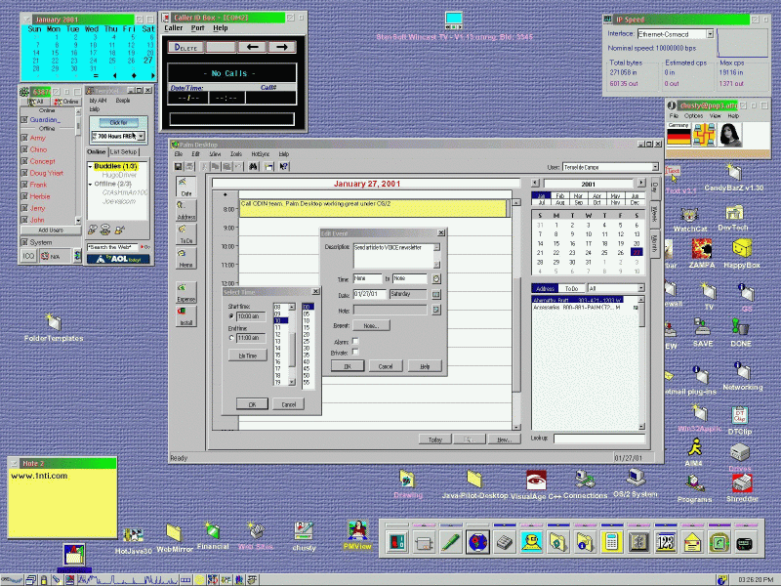Expand the Interface dropdown in IP Speed
The width and height of the screenshot is (781, 586).
pyautogui.click(x=710, y=33)
